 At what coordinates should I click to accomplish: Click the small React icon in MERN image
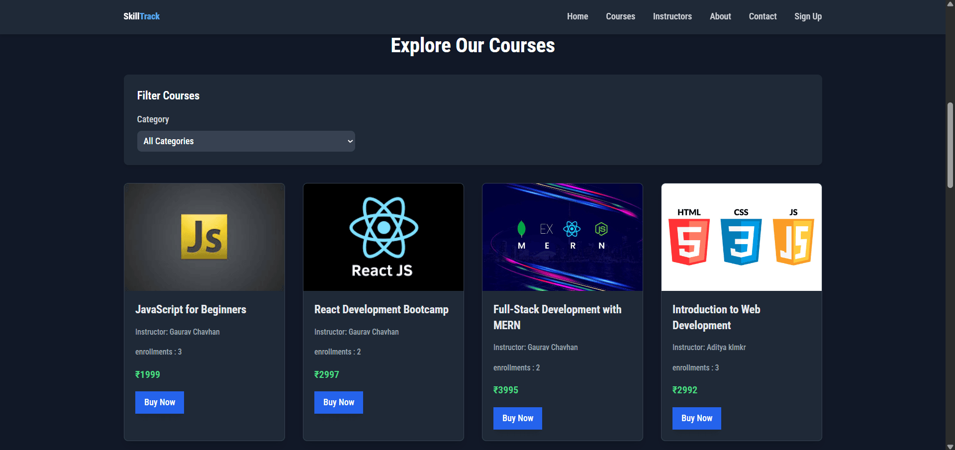coord(572,229)
